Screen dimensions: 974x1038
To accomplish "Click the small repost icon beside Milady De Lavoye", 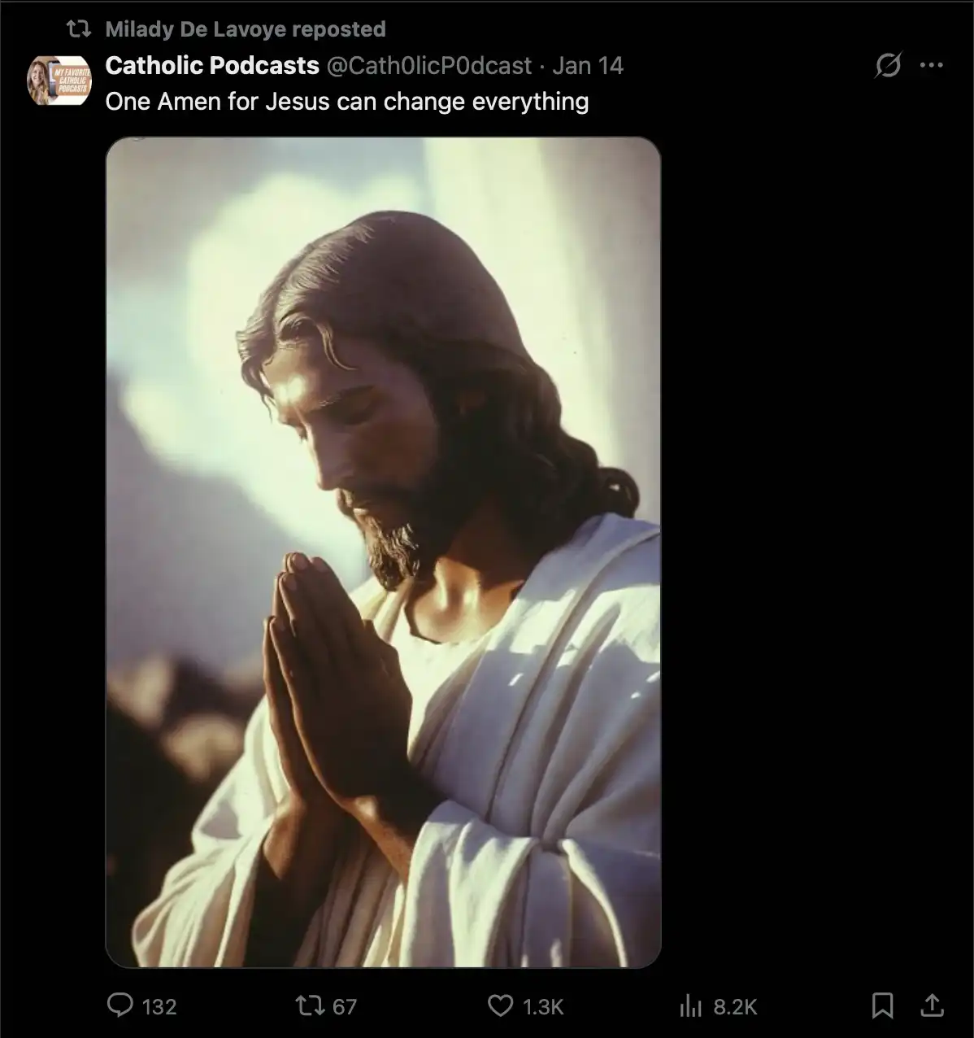I will tap(78, 29).
